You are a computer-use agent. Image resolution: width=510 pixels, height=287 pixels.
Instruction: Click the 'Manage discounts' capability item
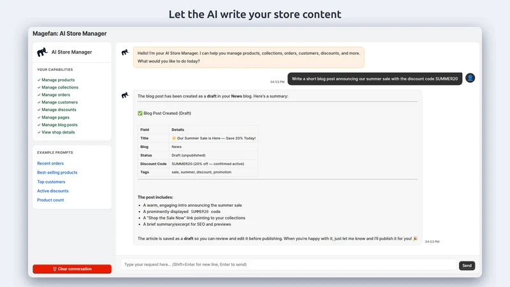[57, 110]
